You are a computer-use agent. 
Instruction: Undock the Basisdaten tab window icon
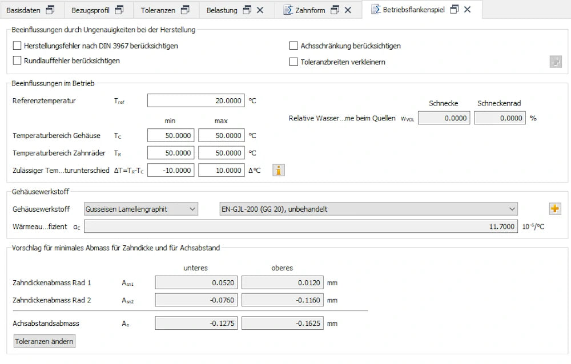click(x=50, y=10)
